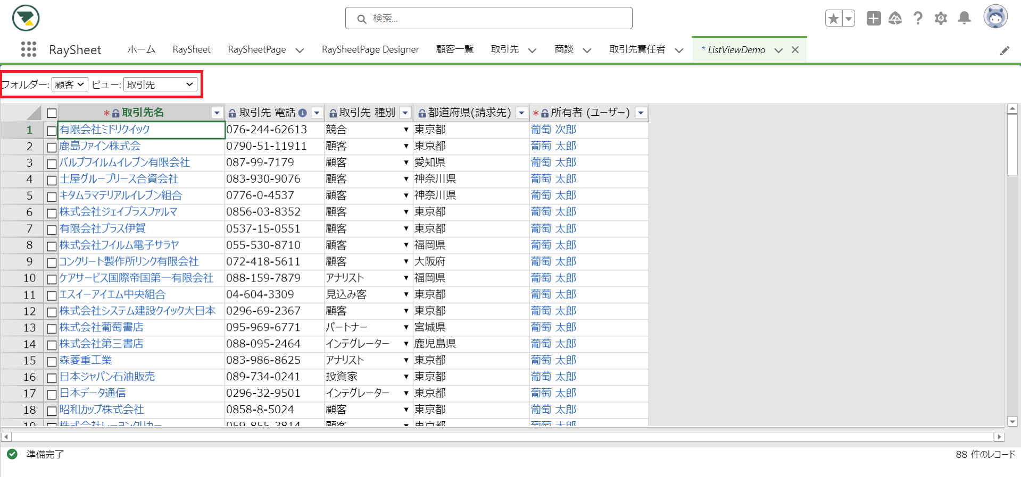Viewport: 1021px width, 477px height.
Task: Click the vertical scrollbar down arrow
Action: click(1012, 422)
